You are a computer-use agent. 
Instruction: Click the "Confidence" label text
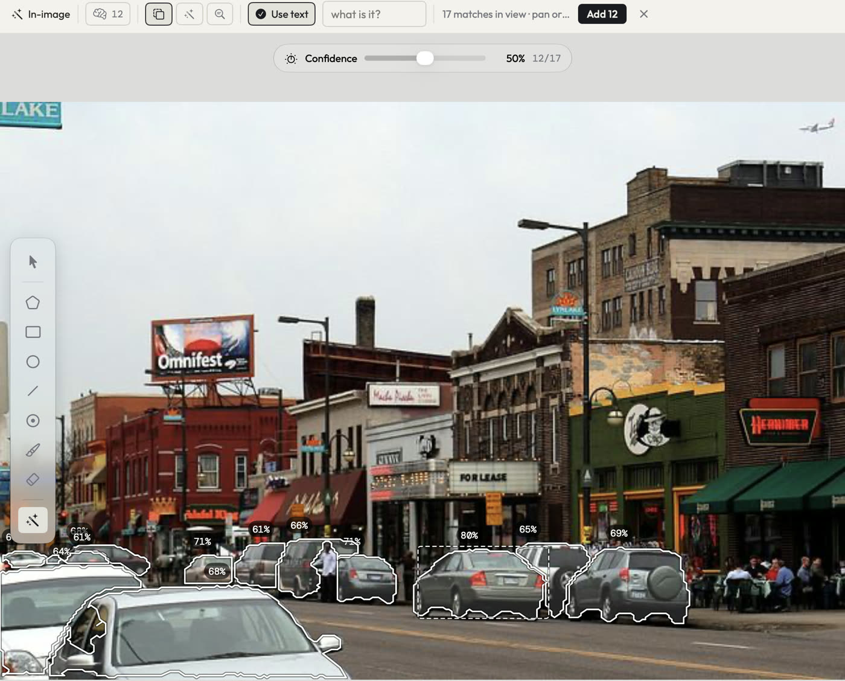click(331, 59)
